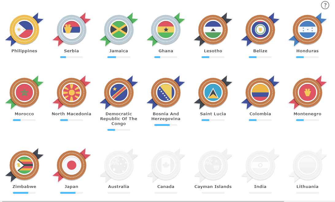Select the Lesotho bronze badge

coord(213,30)
